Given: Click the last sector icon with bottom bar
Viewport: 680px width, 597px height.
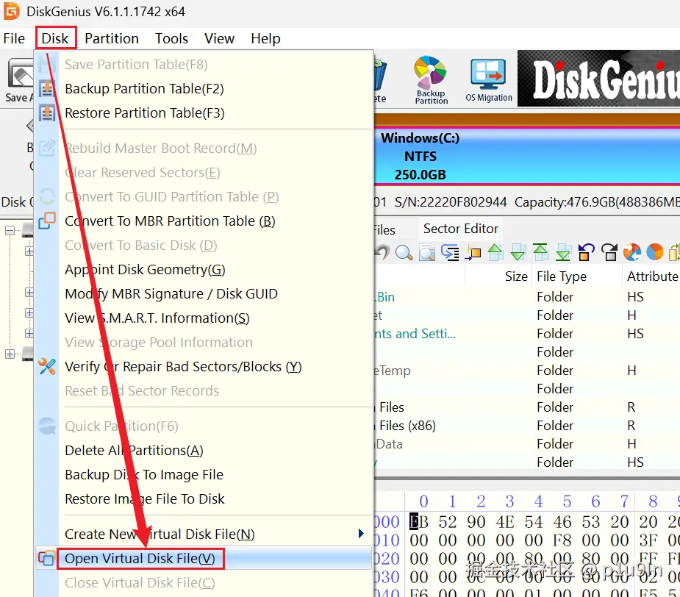Looking at the screenshot, I should [x=563, y=252].
